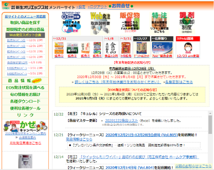Click the device thumbnail in sidebar
The image size is (214, 170).
click(26, 161)
